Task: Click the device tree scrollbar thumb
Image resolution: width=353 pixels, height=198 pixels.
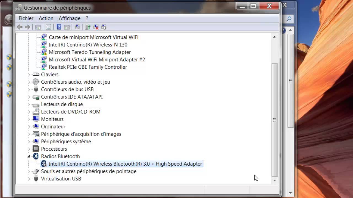Action: point(275,120)
